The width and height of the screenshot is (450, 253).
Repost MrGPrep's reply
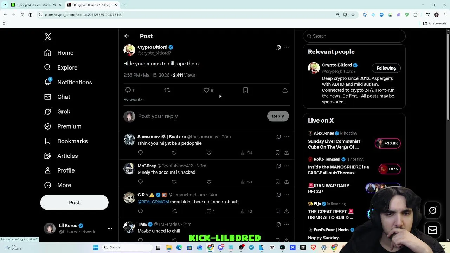click(x=174, y=182)
